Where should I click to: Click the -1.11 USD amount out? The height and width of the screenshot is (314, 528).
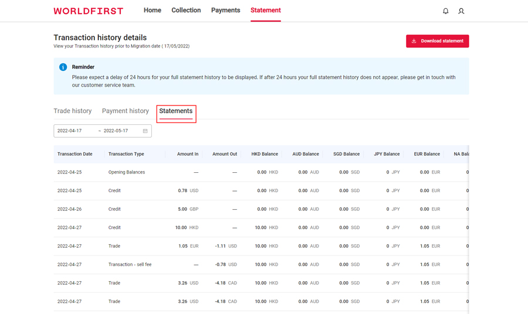[226, 246]
